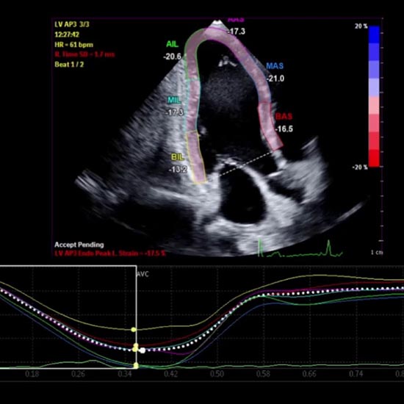
Task: Click the red BAS segment label
Action: 284,117
